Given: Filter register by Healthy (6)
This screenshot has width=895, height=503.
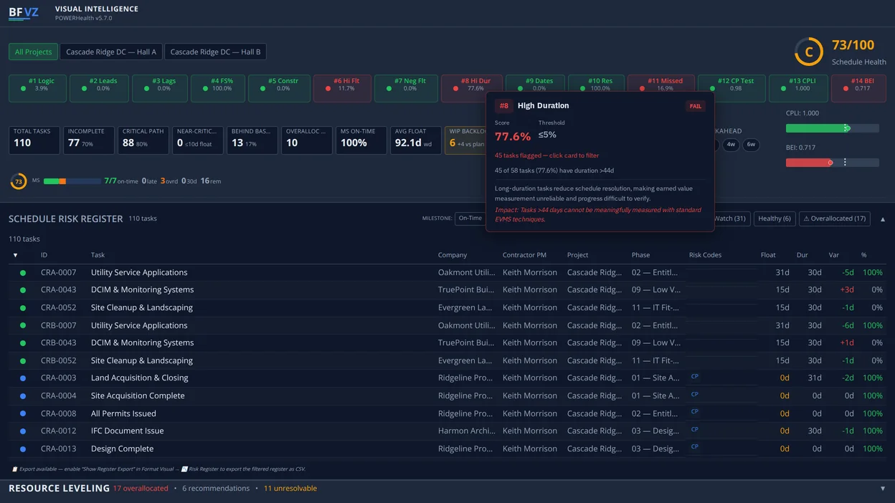Looking at the screenshot, I should [x=774, y=219].
